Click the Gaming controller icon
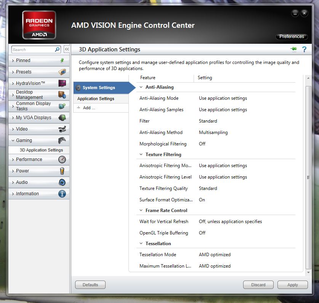The width and height of the screenshot is (319, 303). (62, 140)
